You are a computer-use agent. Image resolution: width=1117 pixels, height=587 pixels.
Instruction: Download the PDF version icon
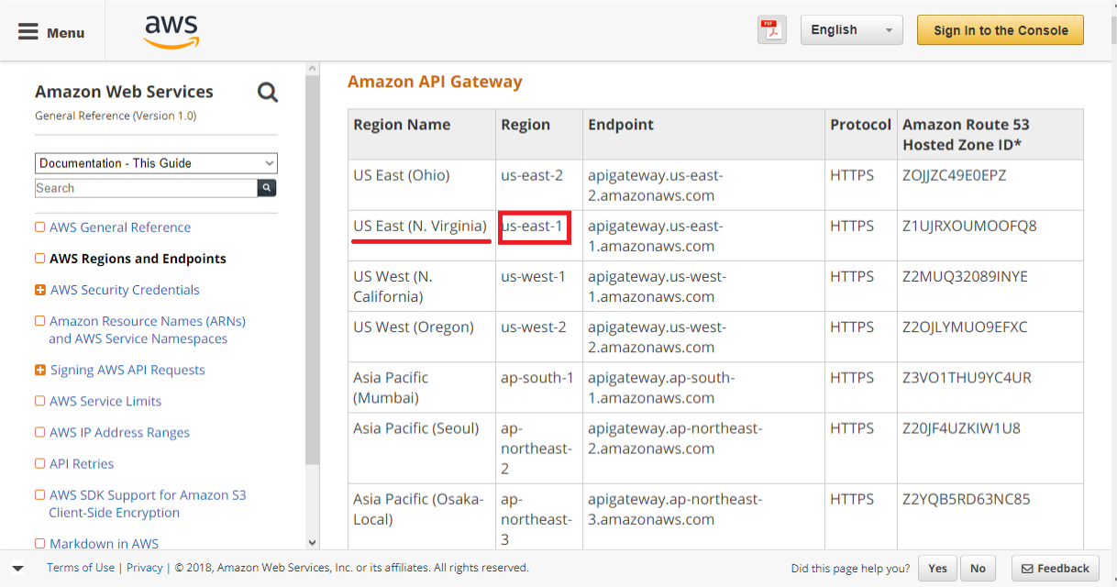(x=772, y=30)
